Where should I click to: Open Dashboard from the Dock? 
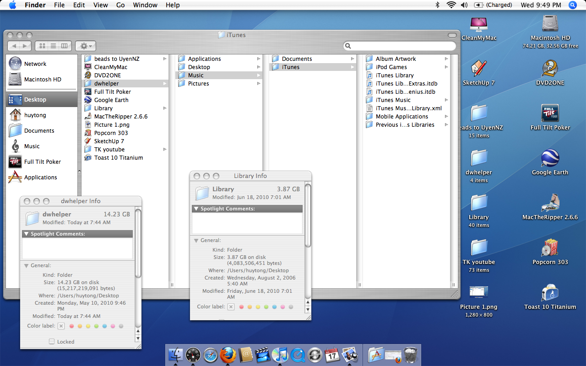click(193, 355)
